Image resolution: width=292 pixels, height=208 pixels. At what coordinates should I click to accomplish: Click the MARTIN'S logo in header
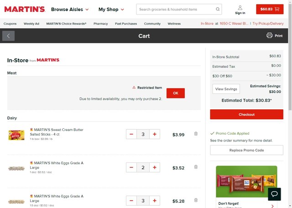point(25,9)
